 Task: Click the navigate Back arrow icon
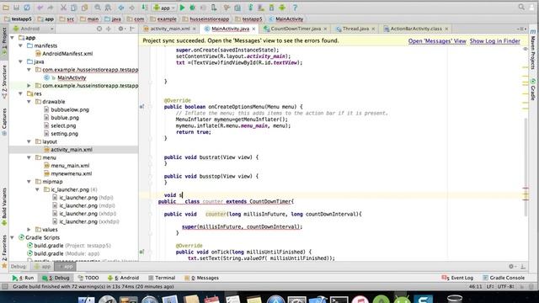point(121,8)
